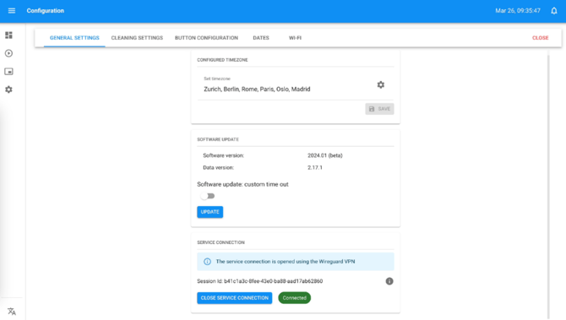Open settings gear in sidebar
Image resolution: width=566 pixels, height=320 pixels.
pos(8,89)
